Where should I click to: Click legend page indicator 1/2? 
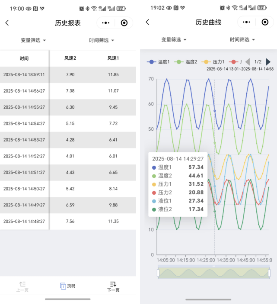pyautogui.click(x=258, y=62)
